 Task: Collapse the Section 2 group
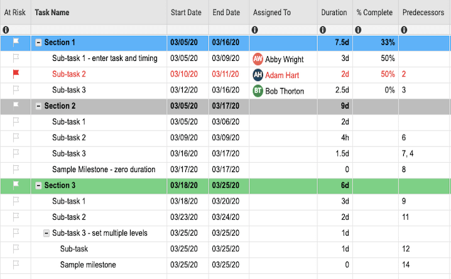[x=38, y=106]
